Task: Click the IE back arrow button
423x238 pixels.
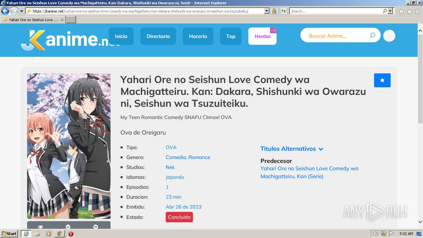Action: [5, 11]
